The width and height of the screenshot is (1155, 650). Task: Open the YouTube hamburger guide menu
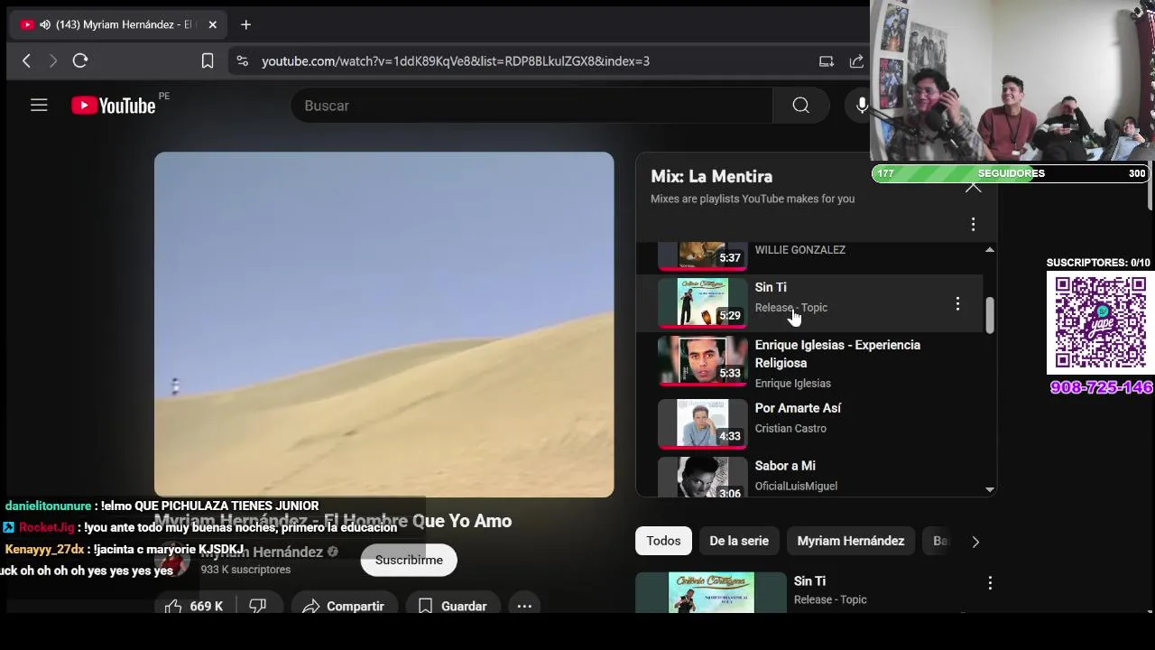(x=39, y=106)
